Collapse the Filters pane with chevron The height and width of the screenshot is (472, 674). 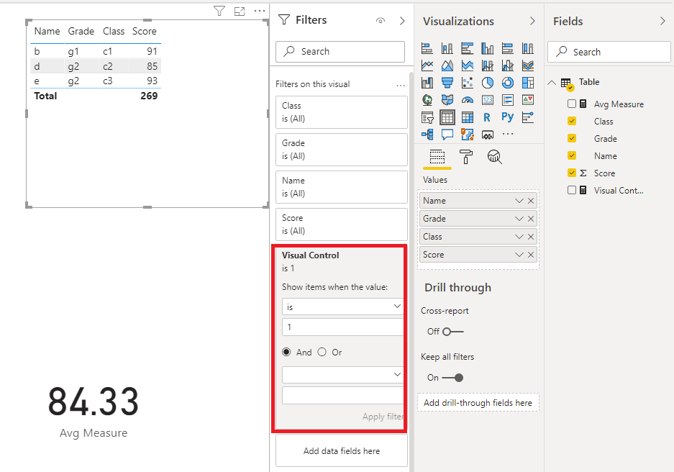[x=402, y=21]
